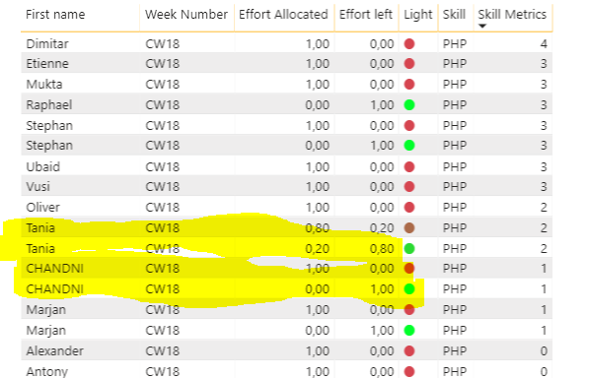Image resolution: width=590 pixels, height=378 pixels.
Task: Click Skill Metrics value 4 in Dimitar's row
Action: point(544,44)
